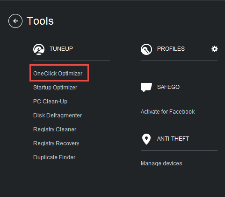This screenshot has height=197, width=225.
Task: Open Registry Recovery
Action: pyautogui.click(x=56, y=143)
